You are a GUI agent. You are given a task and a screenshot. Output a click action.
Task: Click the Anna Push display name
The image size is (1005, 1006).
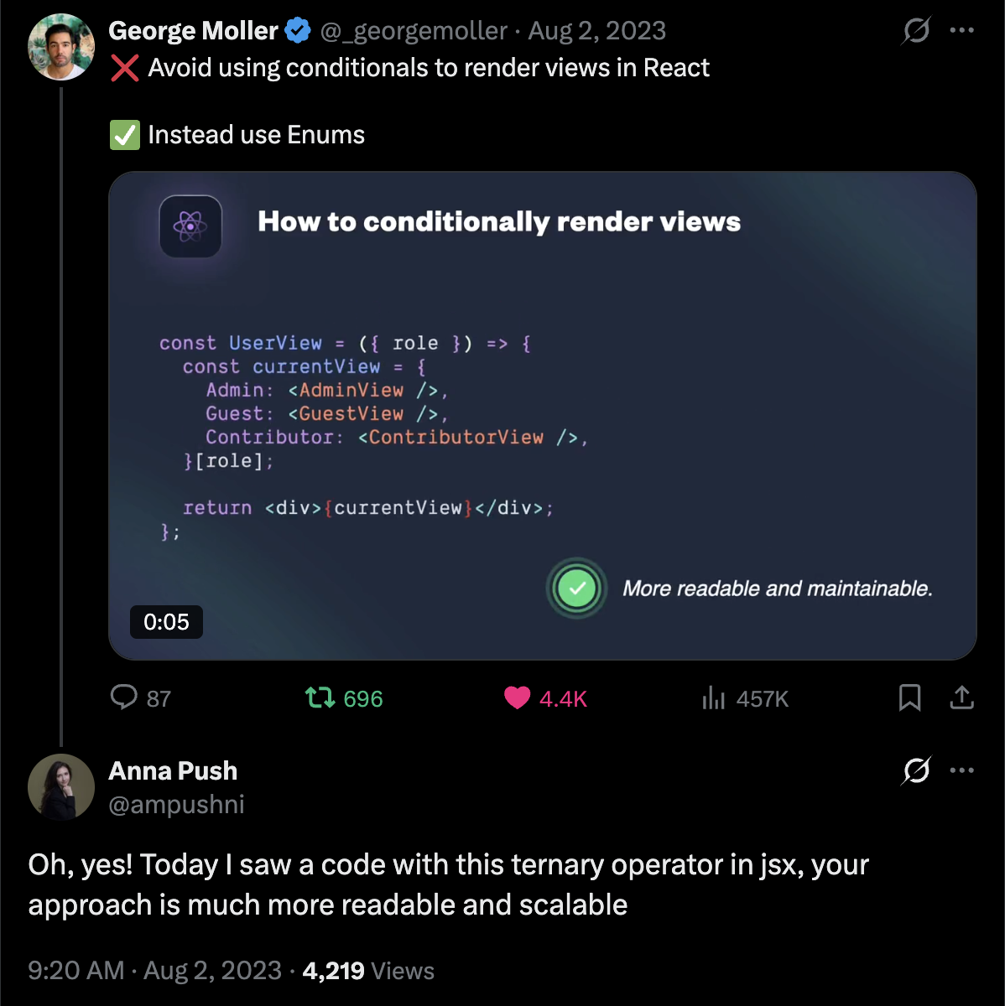coord(173,770)
